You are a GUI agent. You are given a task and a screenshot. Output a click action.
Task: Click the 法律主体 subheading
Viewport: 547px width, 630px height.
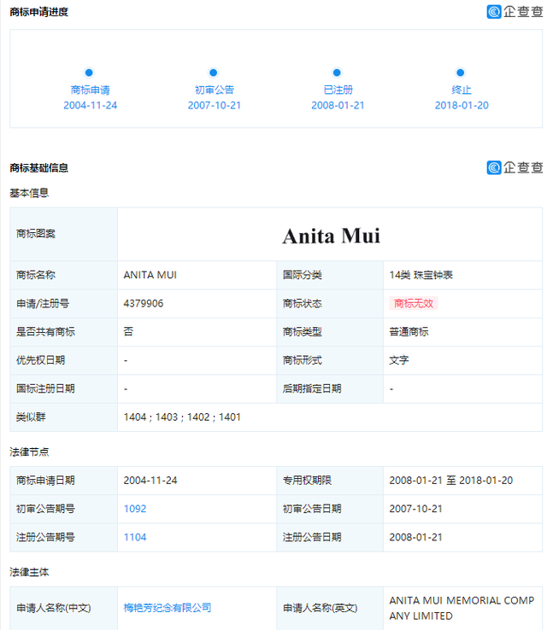[29, 572]
